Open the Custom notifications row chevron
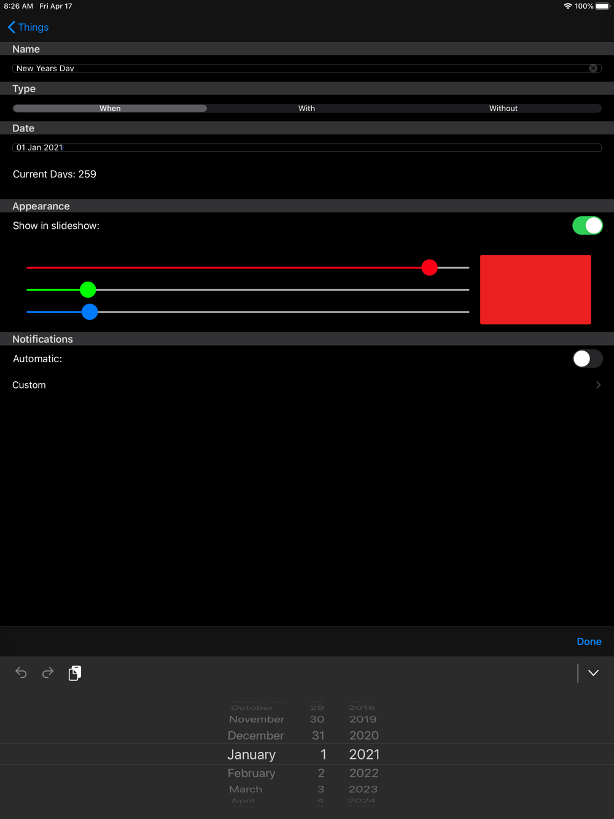Viewport: 614px width, 819px height. coord(598,385)
